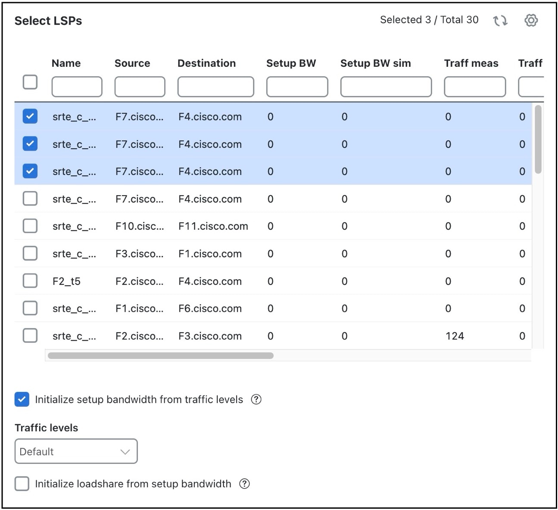
Task: Click the Source filter field
Action: click(140, 87)
